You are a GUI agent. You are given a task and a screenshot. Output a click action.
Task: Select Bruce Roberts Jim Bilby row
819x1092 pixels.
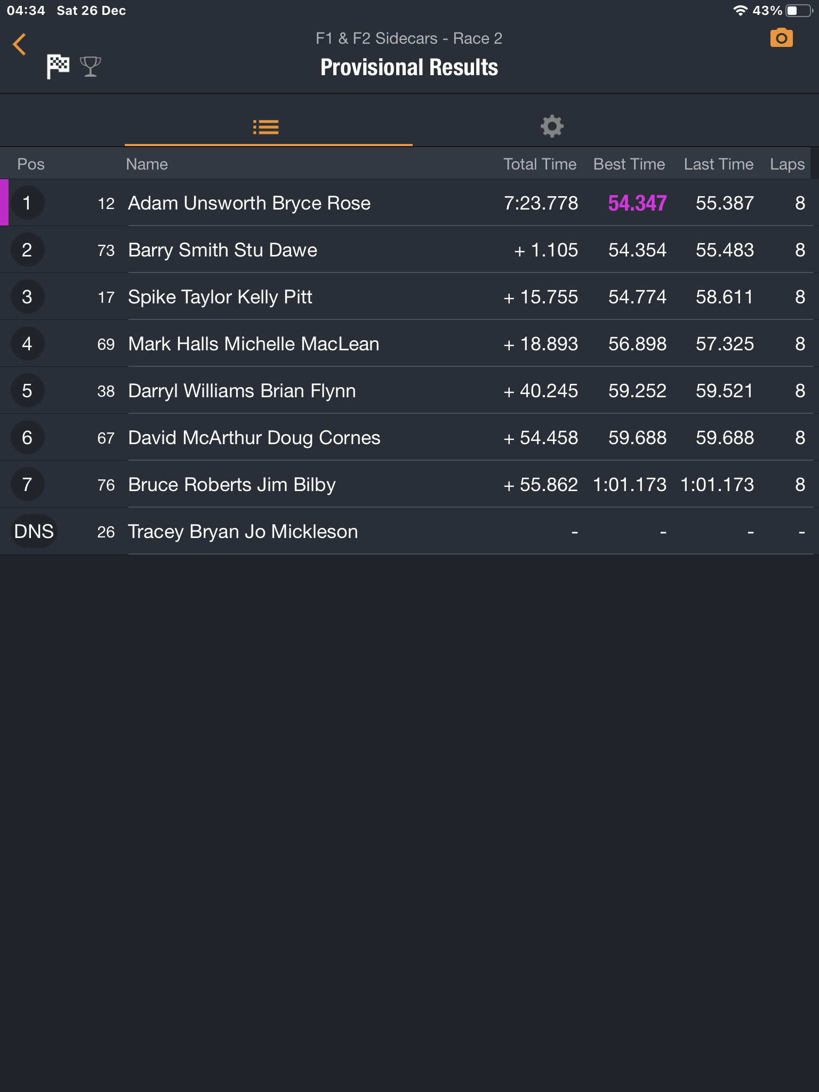pyautogui.click(x=409, y=484)
